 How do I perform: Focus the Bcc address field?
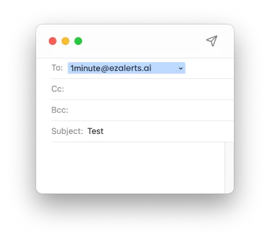coord(152,110)
